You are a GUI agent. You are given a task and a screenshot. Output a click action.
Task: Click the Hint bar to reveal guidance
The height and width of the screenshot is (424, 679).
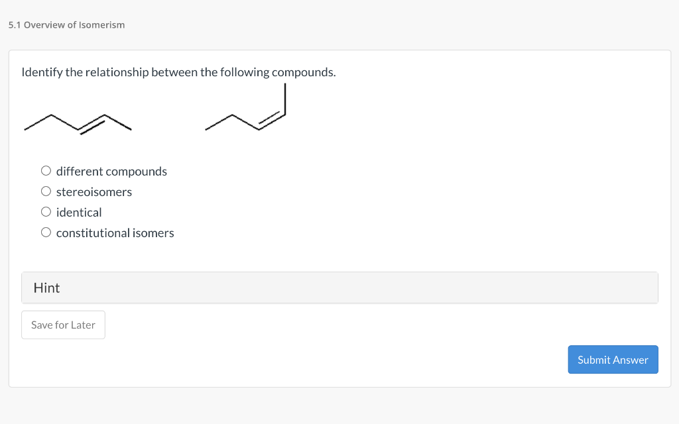339,288
